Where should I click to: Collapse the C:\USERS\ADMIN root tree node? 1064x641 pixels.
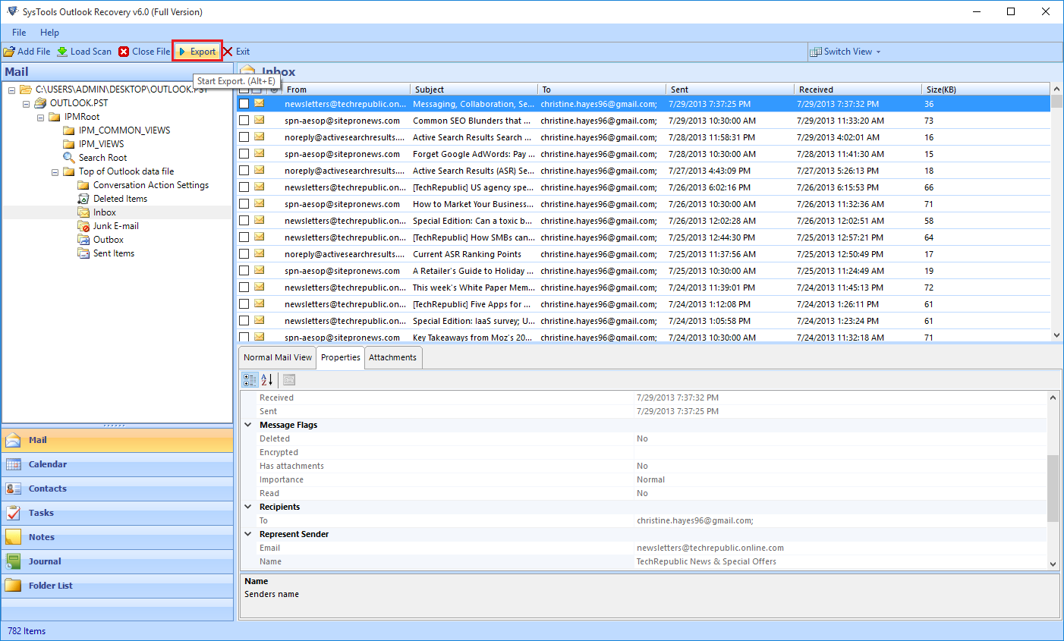11,90
